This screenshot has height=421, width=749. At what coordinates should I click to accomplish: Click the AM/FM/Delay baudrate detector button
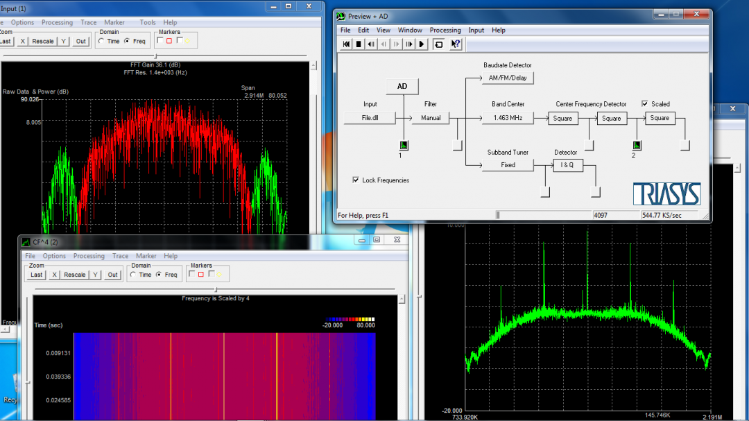pos(508,78)
